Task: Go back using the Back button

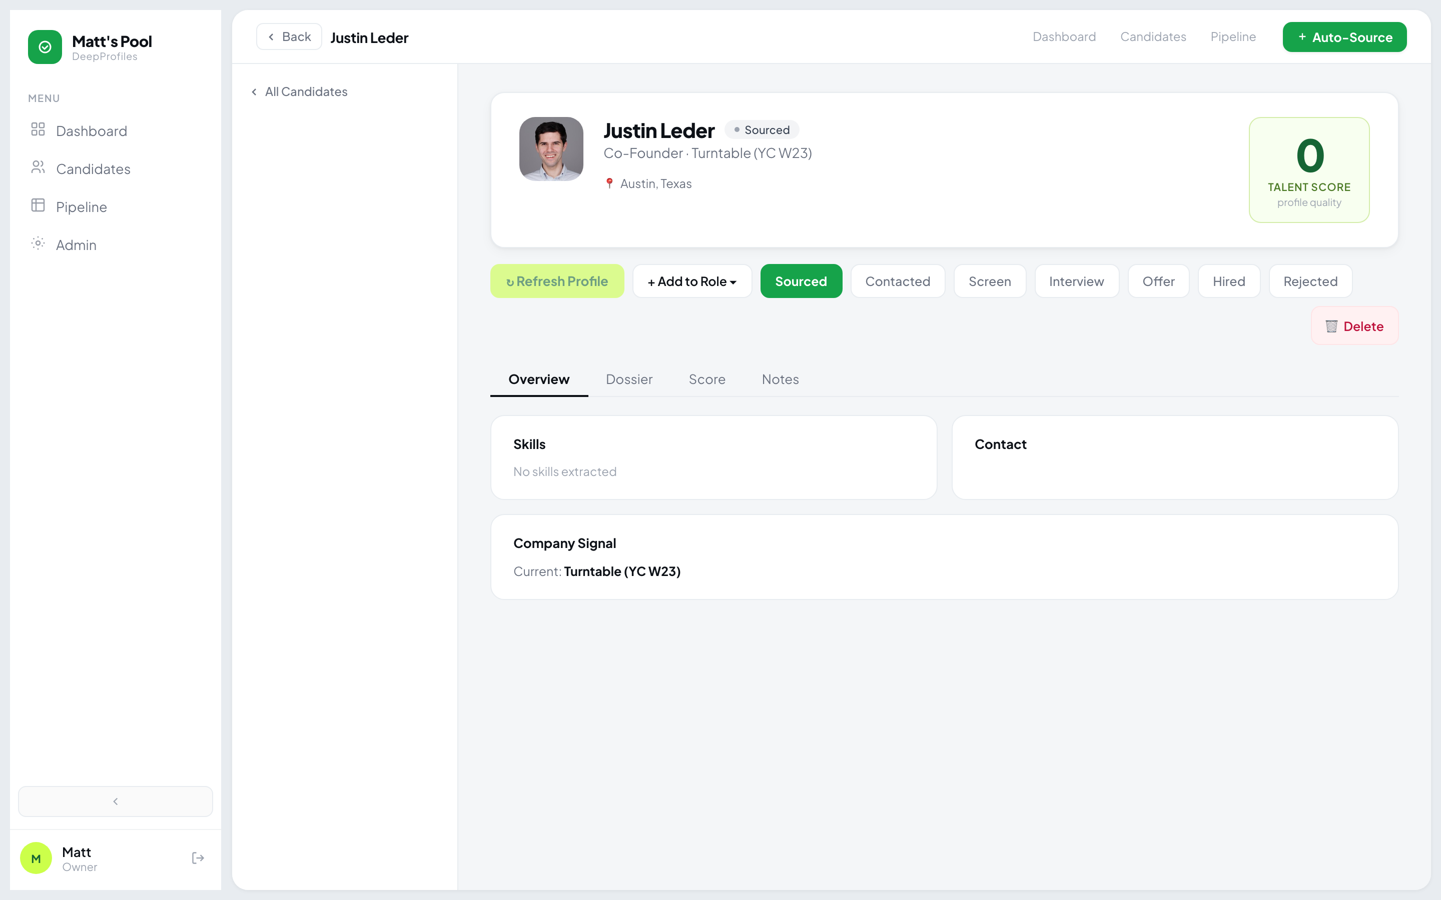Action: click(289, 37)
